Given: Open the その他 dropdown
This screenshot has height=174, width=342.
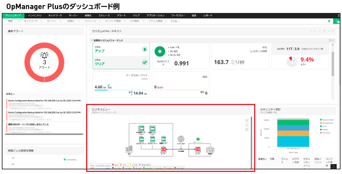Looking at the screenshot, I should [x=175, y=21].
